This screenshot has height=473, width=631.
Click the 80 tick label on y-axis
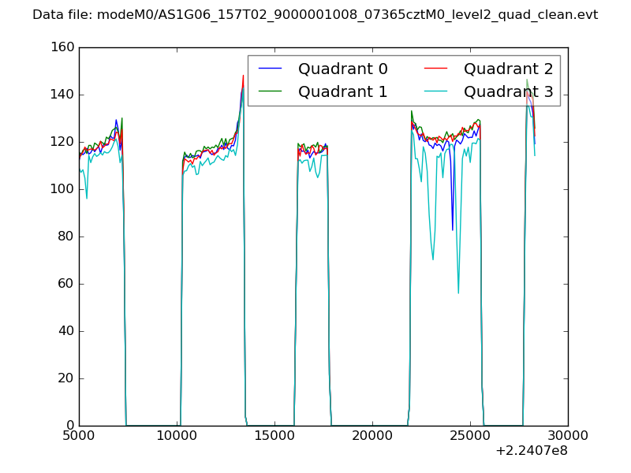tap(69, 236)
